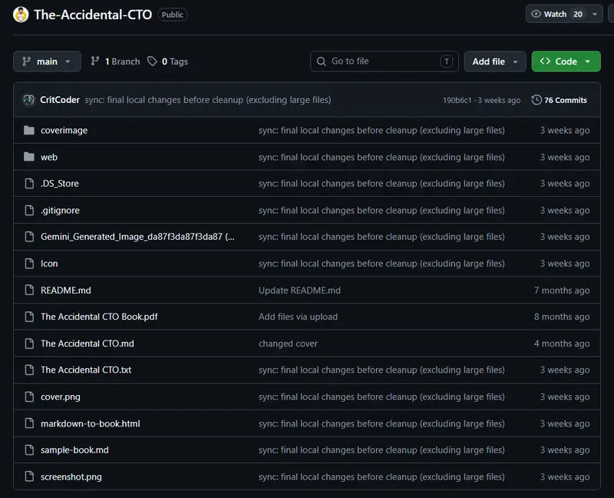Open the file named Icon
Image resolution: width=614 pixels, height=498 pixels.
(49, 264)
